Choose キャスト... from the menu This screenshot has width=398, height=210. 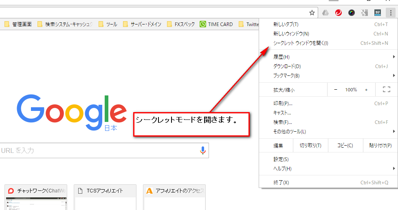click(x=328, y=113)
